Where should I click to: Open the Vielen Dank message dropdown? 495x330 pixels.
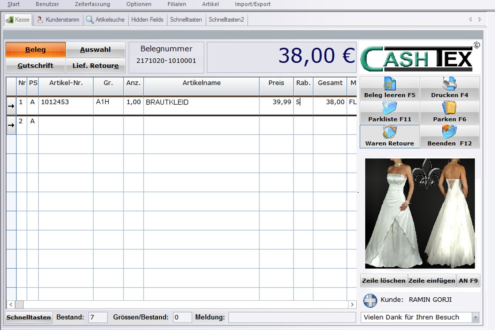(x=476, y=317)
